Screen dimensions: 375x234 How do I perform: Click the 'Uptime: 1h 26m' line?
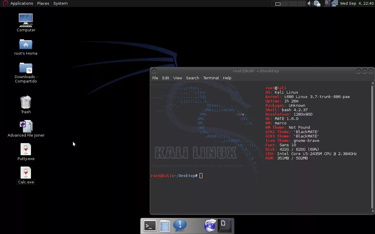coord(282,101)
